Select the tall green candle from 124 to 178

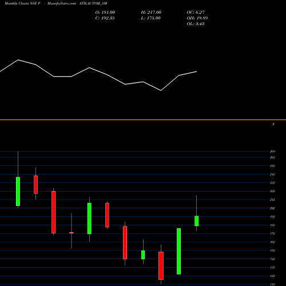[x=178, y=251]
